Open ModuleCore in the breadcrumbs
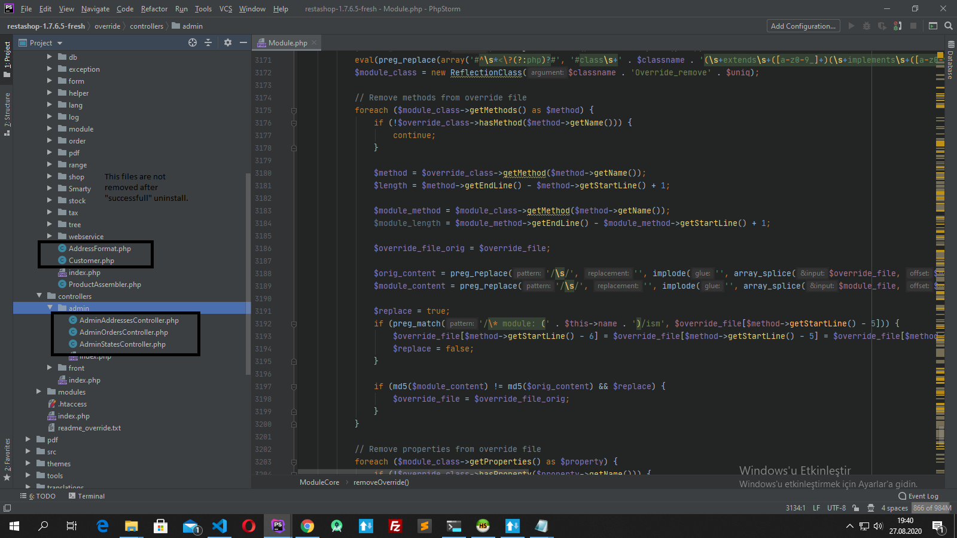 click(x=318, y=482)
